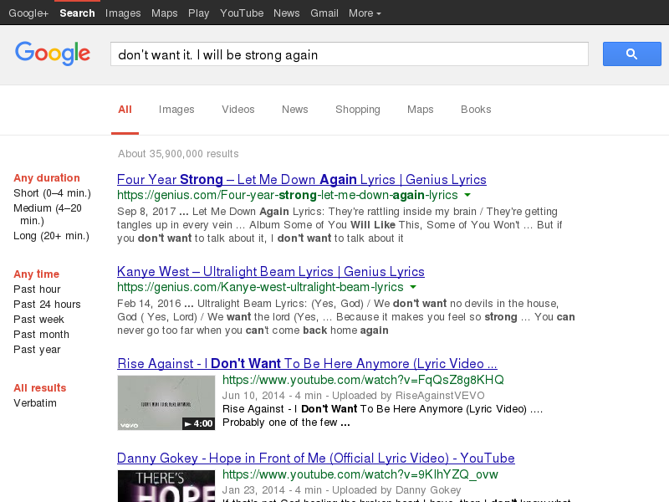Filter by Medium (4–20 min.) duration
The width and height of the screenshot is (669, 502).
(48, 214)
